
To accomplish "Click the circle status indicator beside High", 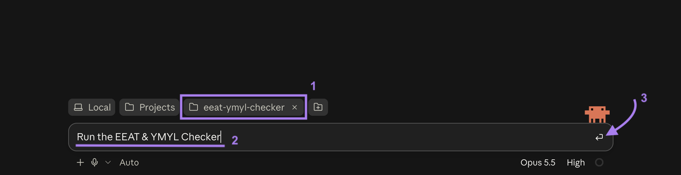I will [599, 162].
